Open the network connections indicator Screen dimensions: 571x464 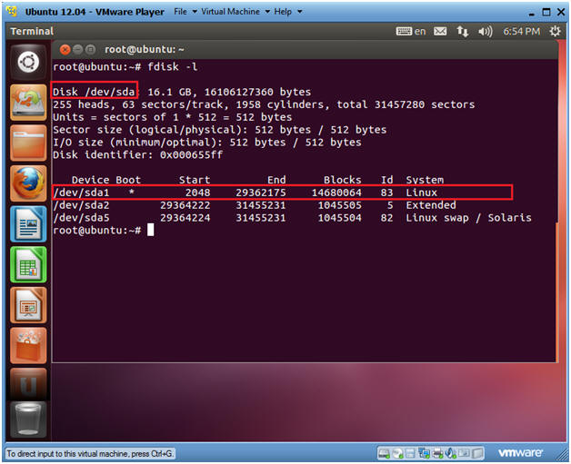click(463, 31)
